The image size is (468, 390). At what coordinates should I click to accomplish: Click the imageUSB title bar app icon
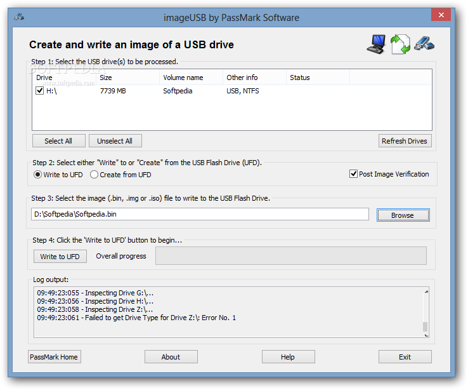[19, 17]
